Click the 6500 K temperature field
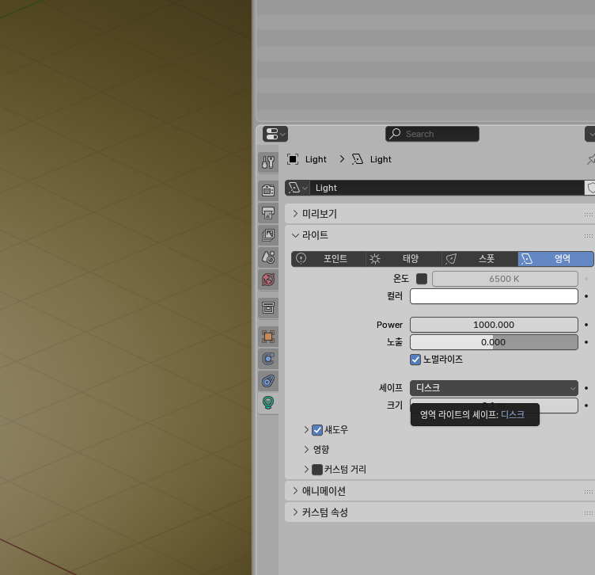Image resolution: width=595 pixels, height=575 pixels. pos(505,279)
